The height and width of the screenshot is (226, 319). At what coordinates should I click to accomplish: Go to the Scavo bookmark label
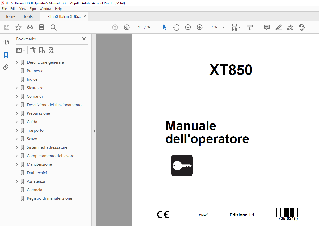tap(32, 139)
